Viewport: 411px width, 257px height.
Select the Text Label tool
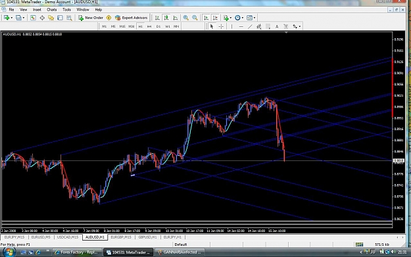[286, 26]
